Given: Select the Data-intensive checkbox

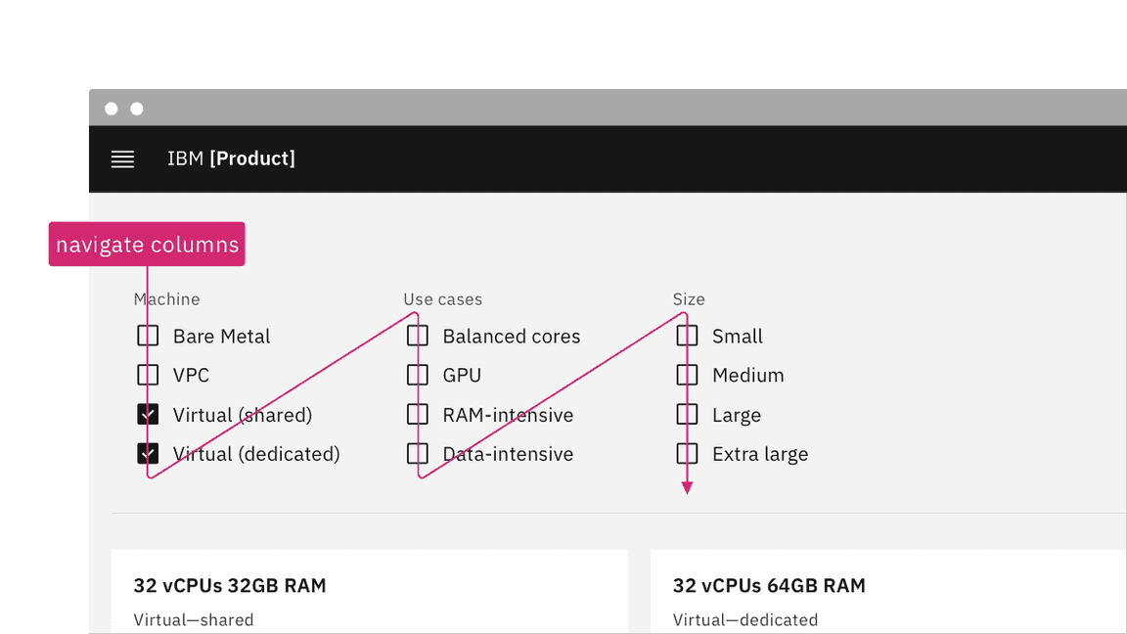Looking at the screenshot, I should (x=417, y=453).
